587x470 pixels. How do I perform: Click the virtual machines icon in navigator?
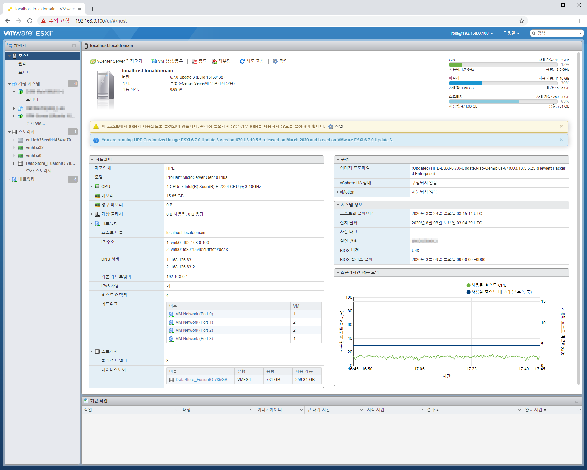14,84
